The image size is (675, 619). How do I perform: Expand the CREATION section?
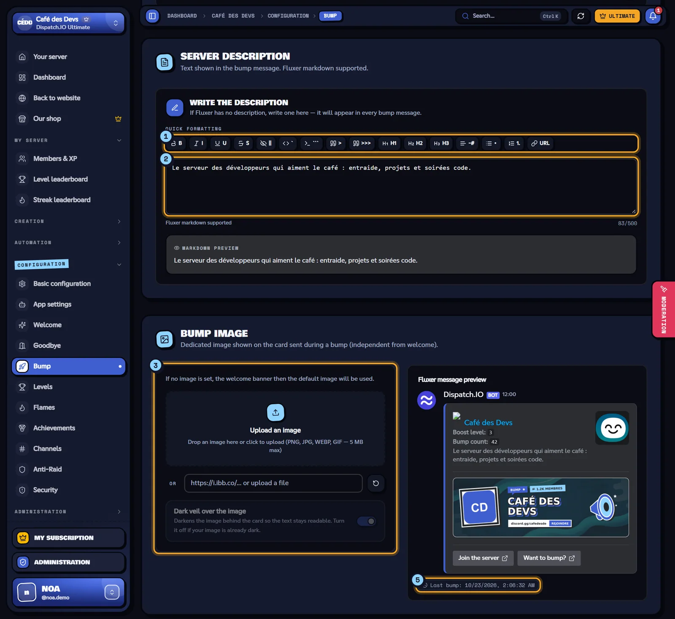pos(69,222)
